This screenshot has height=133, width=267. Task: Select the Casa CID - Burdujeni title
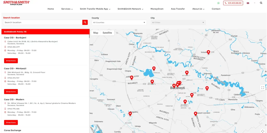[15, 38]
